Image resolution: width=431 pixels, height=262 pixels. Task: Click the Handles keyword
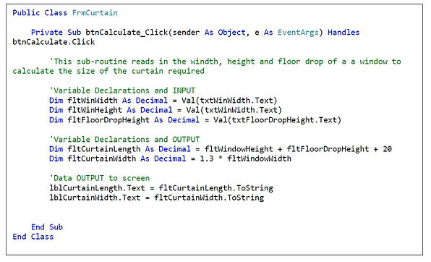click(343, 33)
